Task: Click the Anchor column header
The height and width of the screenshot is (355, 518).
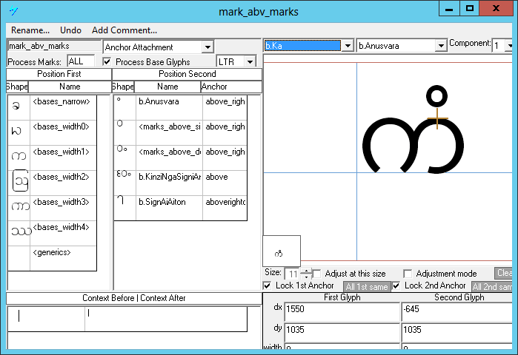Action: point(231,87)
